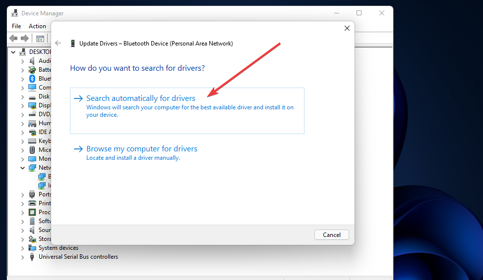Click the Processors category icon
The image size is (483, 280).
coord(32,212)
